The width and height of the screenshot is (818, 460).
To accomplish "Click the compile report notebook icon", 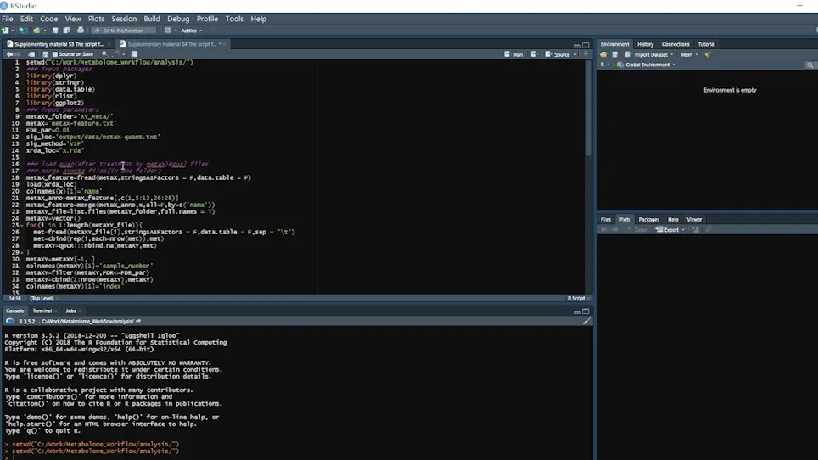I will click(134, 54).
